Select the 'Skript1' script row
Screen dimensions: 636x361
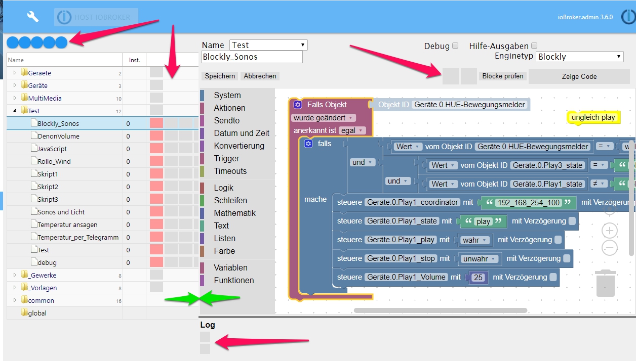[x=102, y=174]
